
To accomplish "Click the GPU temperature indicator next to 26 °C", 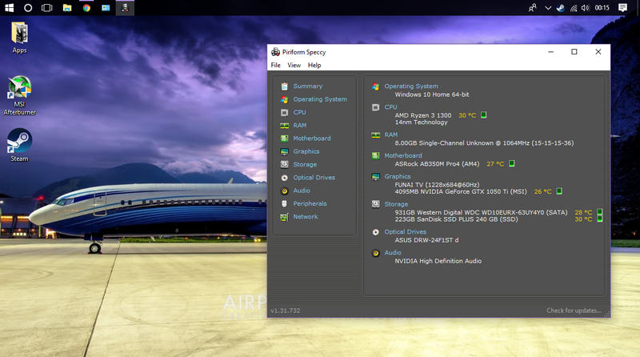I will [x=559, y=191].
